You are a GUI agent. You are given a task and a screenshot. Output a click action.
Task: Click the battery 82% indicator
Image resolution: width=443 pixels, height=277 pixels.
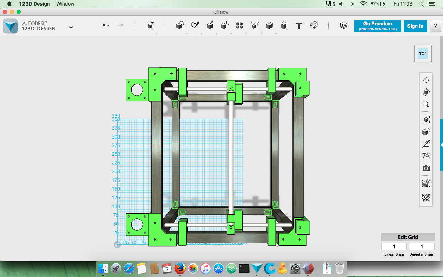click(x=379, y=4)
